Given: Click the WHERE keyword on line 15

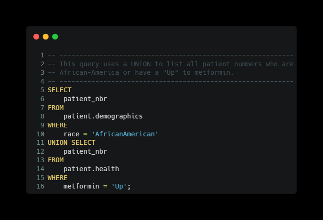Looking at the screenshot, I should click(x=57, y=178).
